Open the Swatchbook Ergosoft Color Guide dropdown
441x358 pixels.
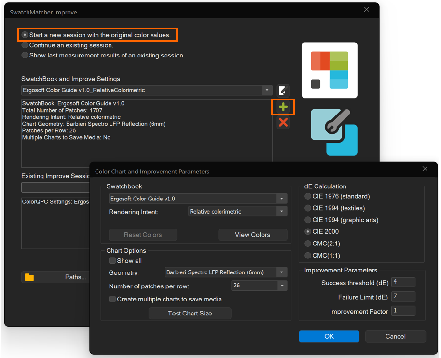pyautogui.click(x=198, y=199)
